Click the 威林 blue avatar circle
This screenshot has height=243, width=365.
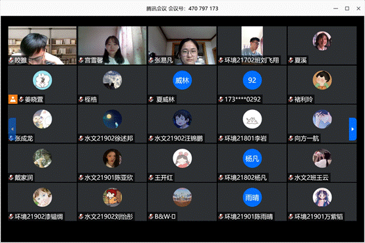182,80
